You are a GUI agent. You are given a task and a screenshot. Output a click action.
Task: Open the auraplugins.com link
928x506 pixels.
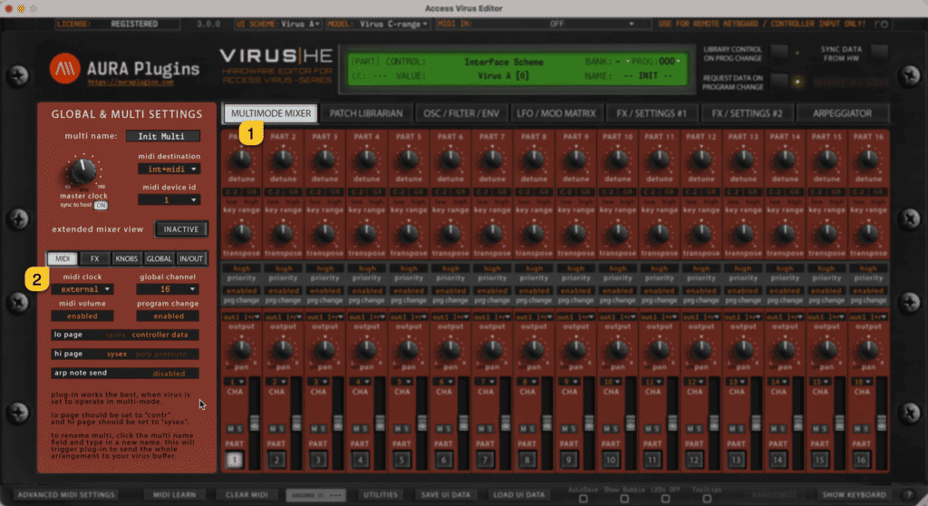tap(130, 83)
